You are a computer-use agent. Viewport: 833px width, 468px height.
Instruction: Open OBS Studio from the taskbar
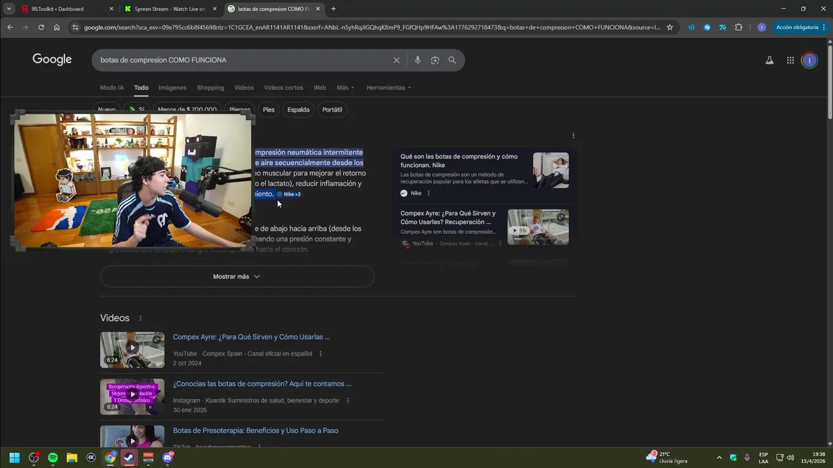34,458
